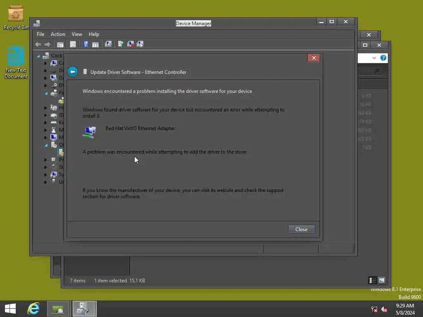
Task: Collapse the Floppy drive controllers category
Action: [46, 93]
